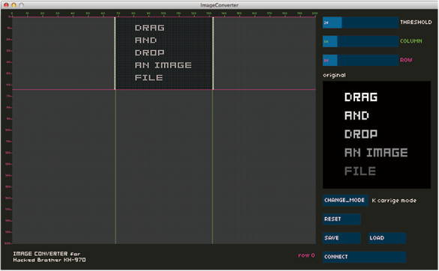
Task: Click the 'K carrige mode' label
Action: point(394,201)
